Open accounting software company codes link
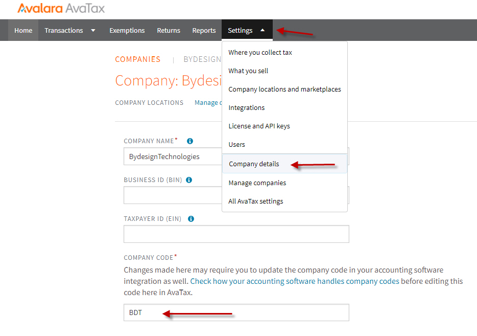Viewport: 477px width, 336px height. coord(295,281)
